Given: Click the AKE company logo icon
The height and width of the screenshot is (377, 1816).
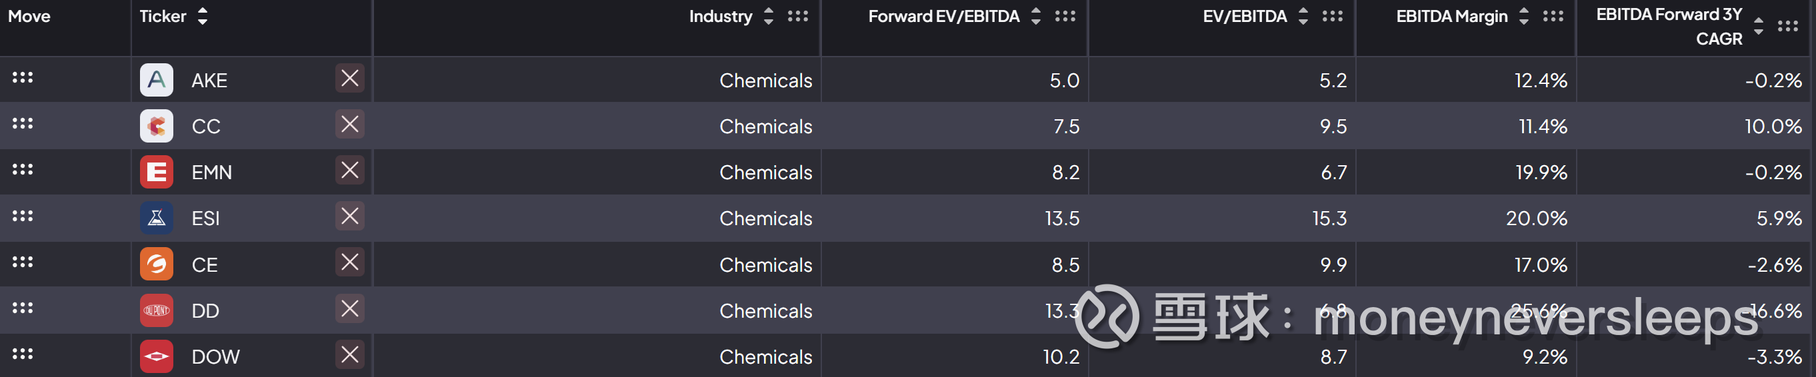Looking at the screenshot, I should tap(157, 80).
